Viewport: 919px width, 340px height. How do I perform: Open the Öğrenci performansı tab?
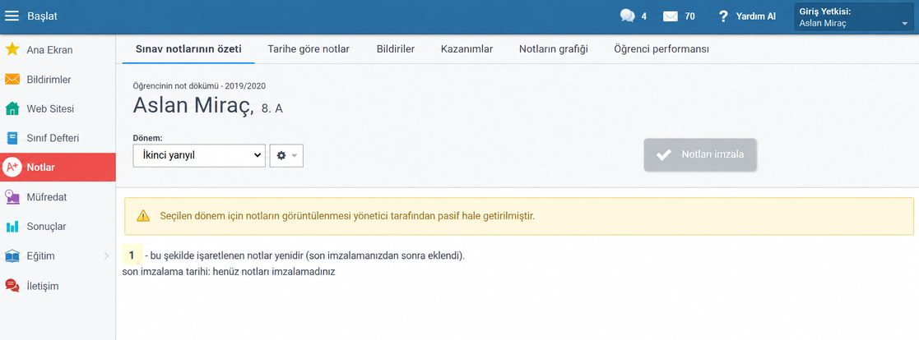[x=661, y=49]
